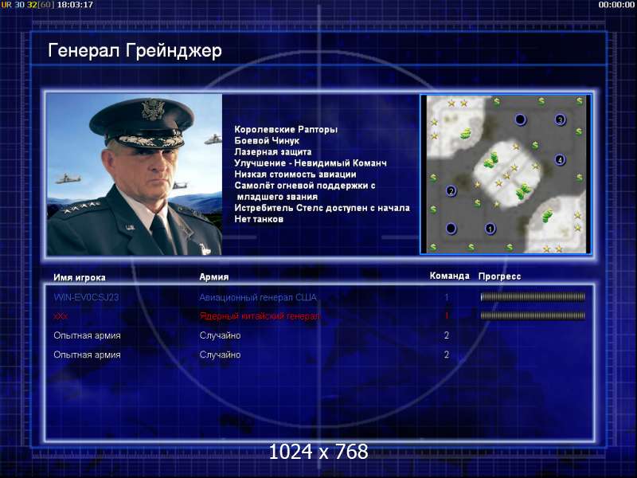Screen dimensions: 637x478
Task: Click the 'Команда' column header
Action: 450,276
